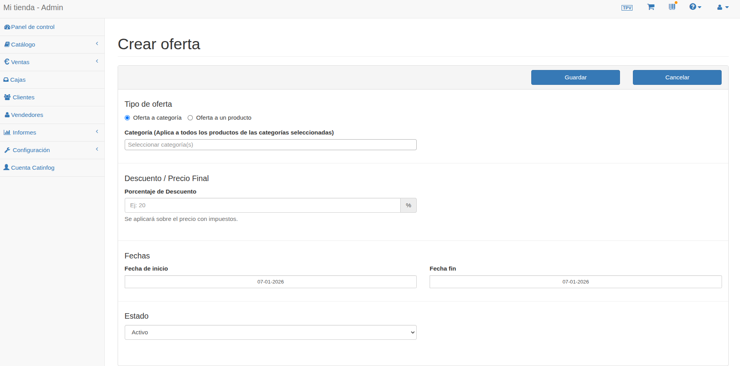Open the shopping cart icon
The height and width of the screenshot is (366, 740).
click(650, 7)
